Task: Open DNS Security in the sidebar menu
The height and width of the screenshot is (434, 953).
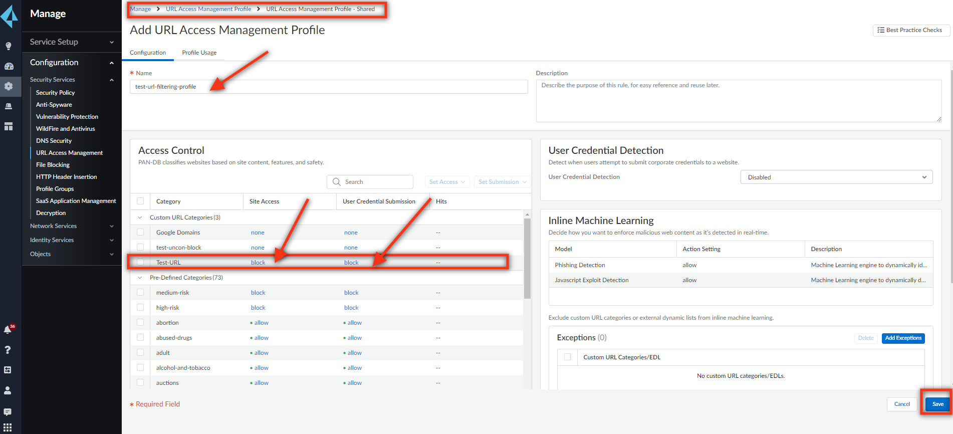Action: coord(54,141)
